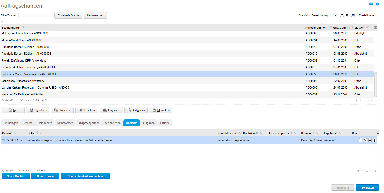384x193 pixels.
Task: Select row 'Webshop für Delikatessenhändler'
Action: pos(188,94)
